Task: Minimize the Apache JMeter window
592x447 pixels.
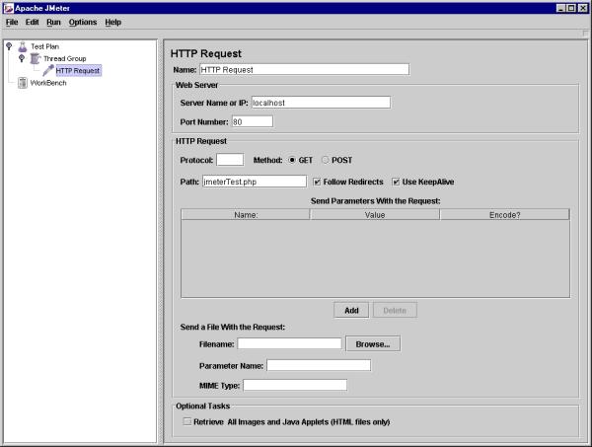Action: 561,8
